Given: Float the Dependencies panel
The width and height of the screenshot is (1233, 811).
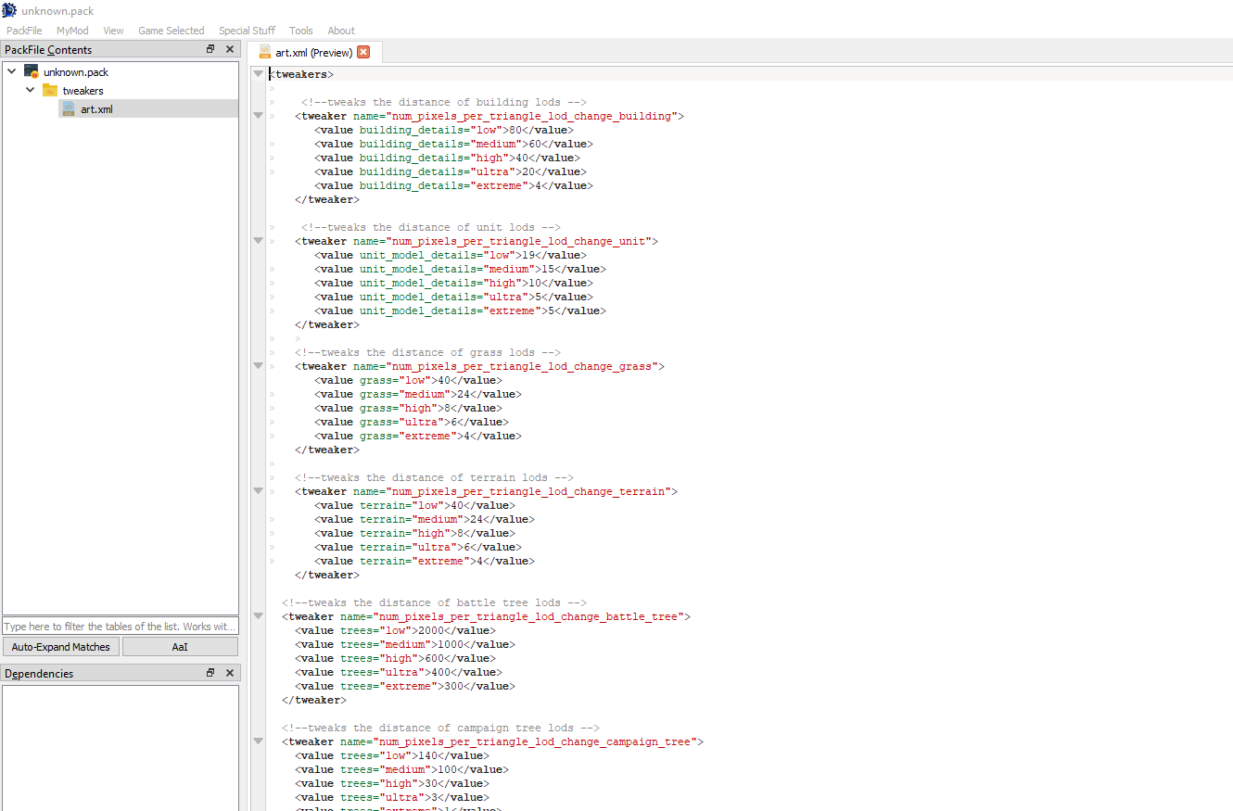Looking at the screenshot, I should [x=210, y=673].
